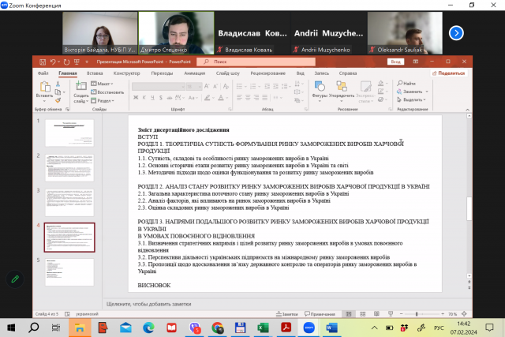Click the language indicator українська in status bar
The image size is (505, 337).
tap(87, 314)
